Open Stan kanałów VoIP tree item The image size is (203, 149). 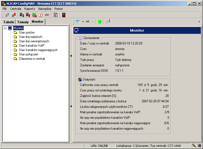32,46
